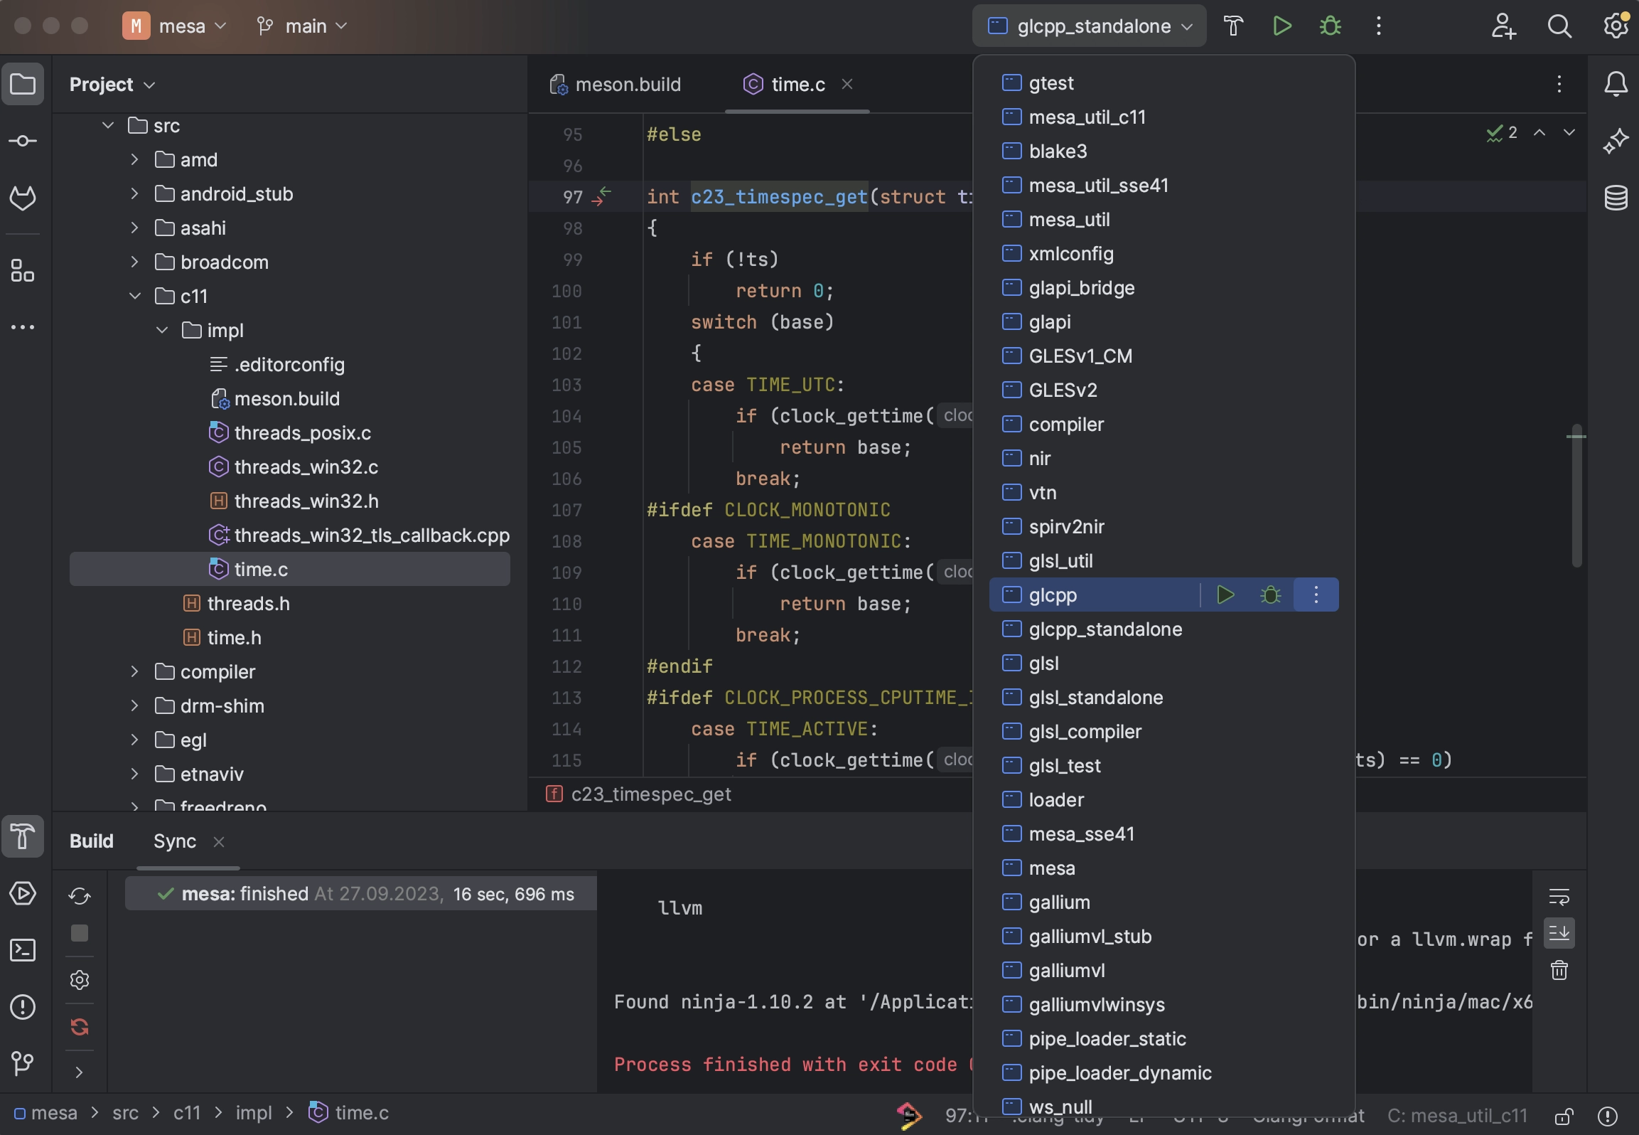Close the time.c tab
This screenshot has width=1639, height=1135.
point(847,84)
